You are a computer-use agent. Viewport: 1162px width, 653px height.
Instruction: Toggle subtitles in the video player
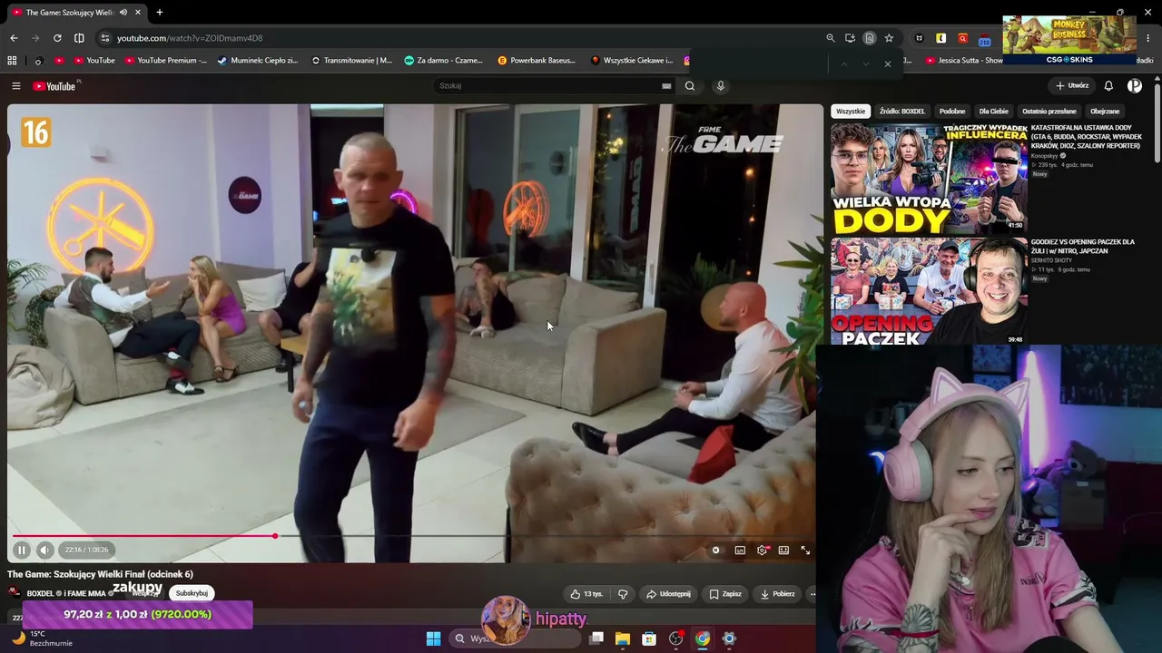point(740,550)
